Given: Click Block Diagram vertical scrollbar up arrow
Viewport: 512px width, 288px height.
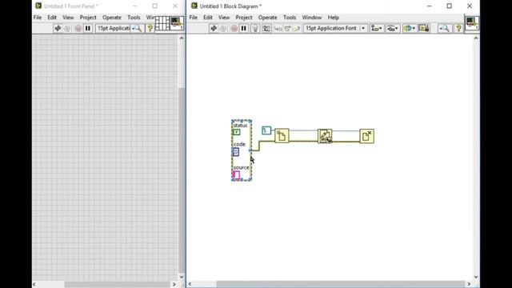Looking at the screenshot, I should click(476, 38).
